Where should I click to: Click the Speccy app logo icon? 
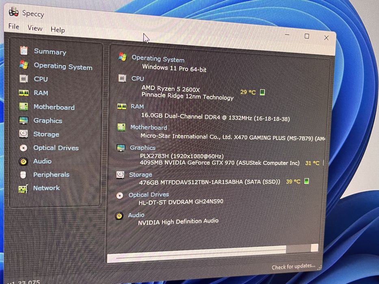(13, 12)
